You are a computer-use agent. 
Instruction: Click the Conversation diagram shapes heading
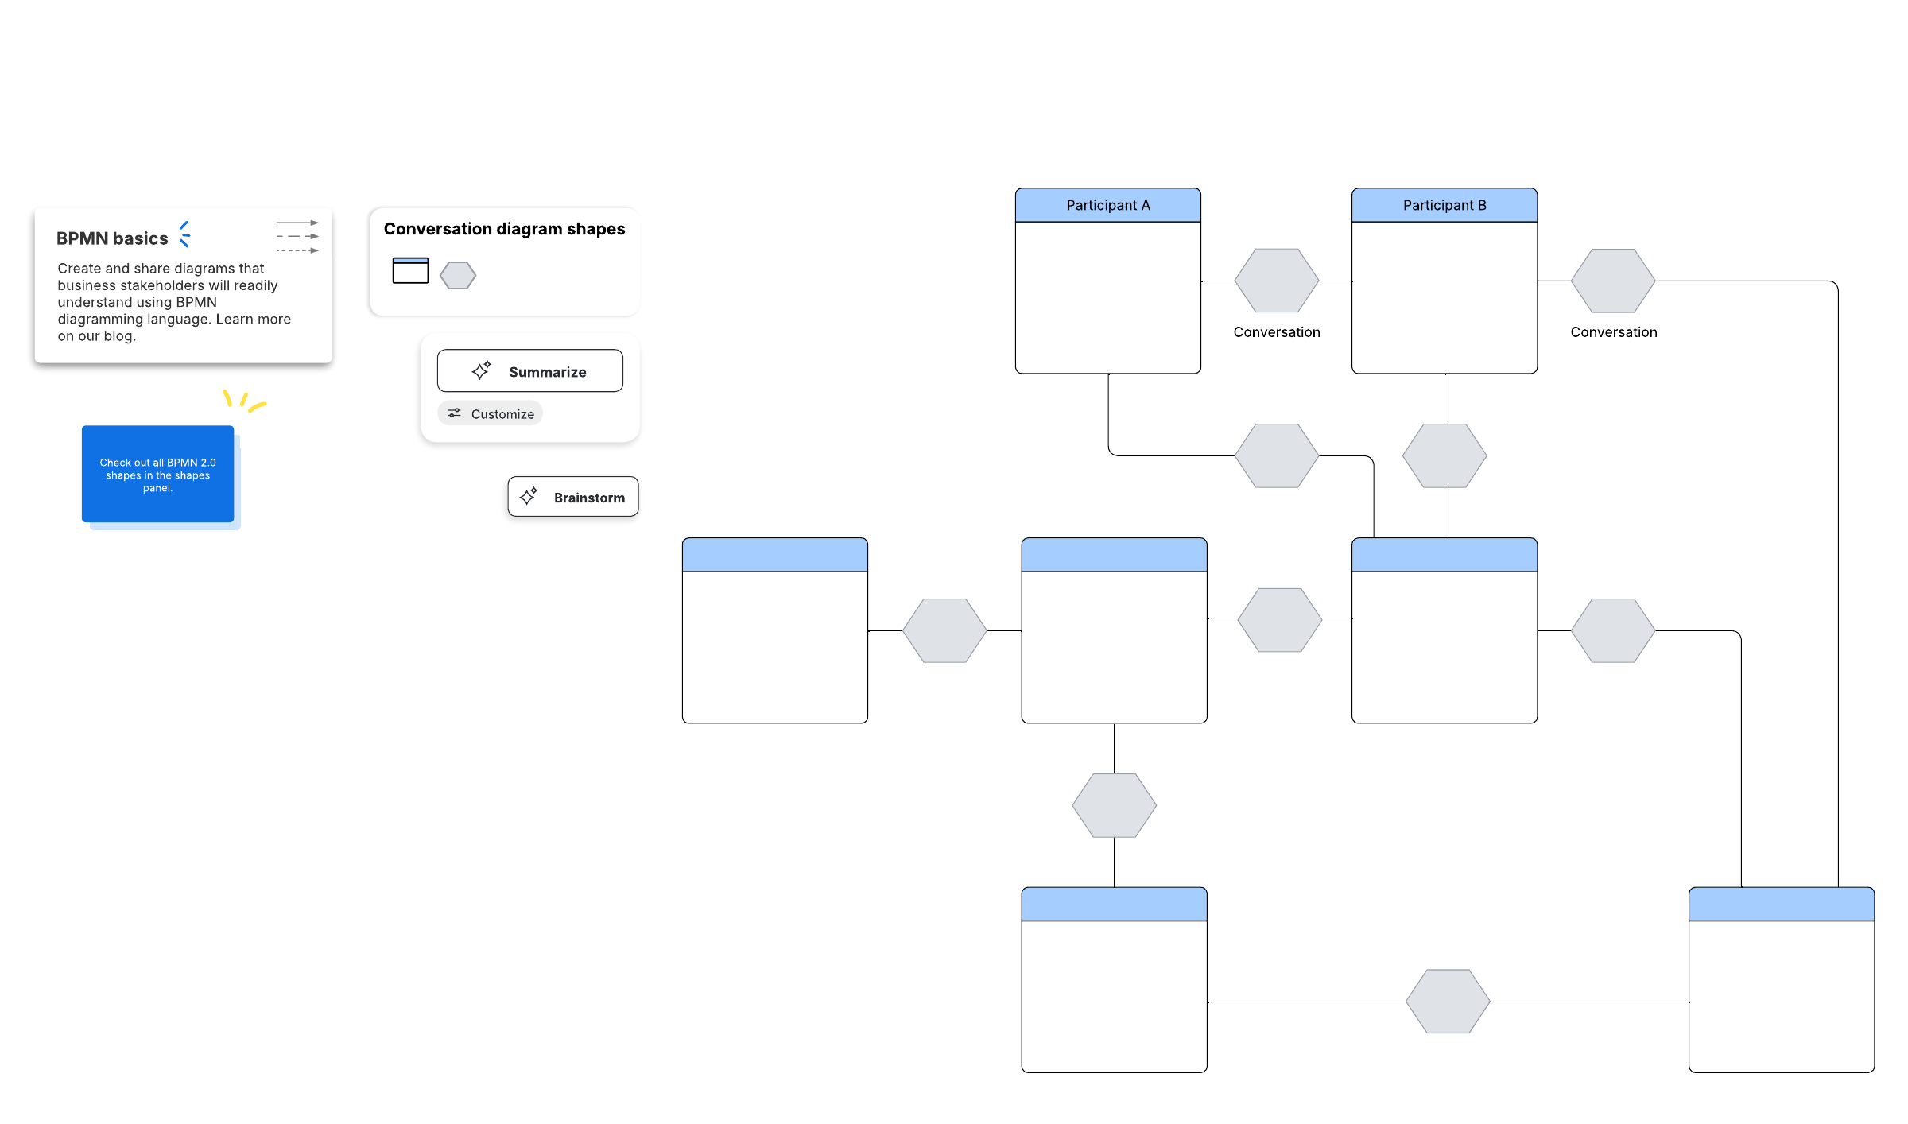(x=504, y=229)
